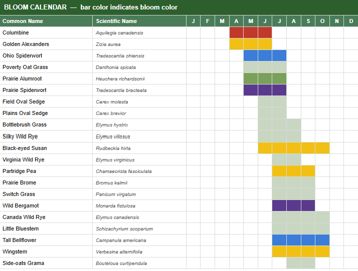Select the D (December) month header
The image size is (358, 271).
tap(351, 21)
